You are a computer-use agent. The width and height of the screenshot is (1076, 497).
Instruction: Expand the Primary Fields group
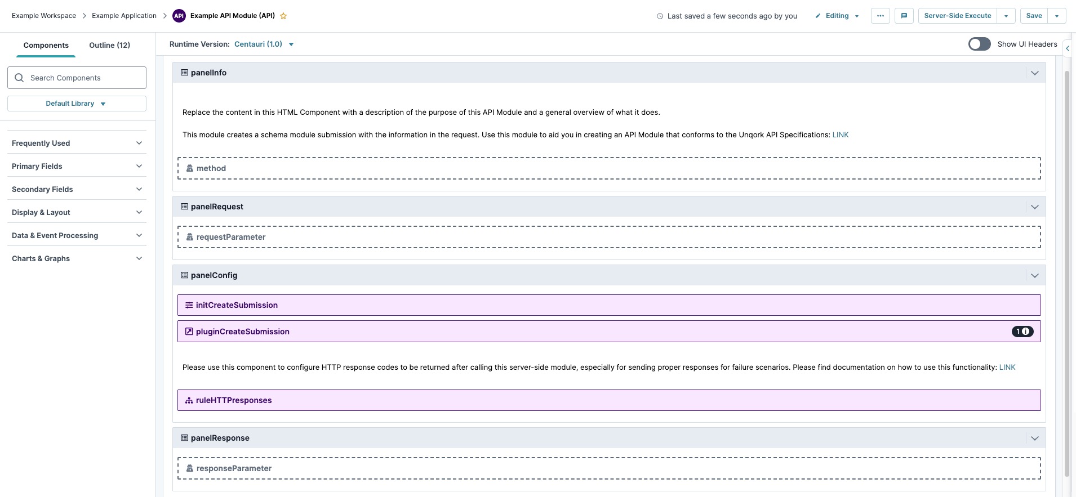77,166
